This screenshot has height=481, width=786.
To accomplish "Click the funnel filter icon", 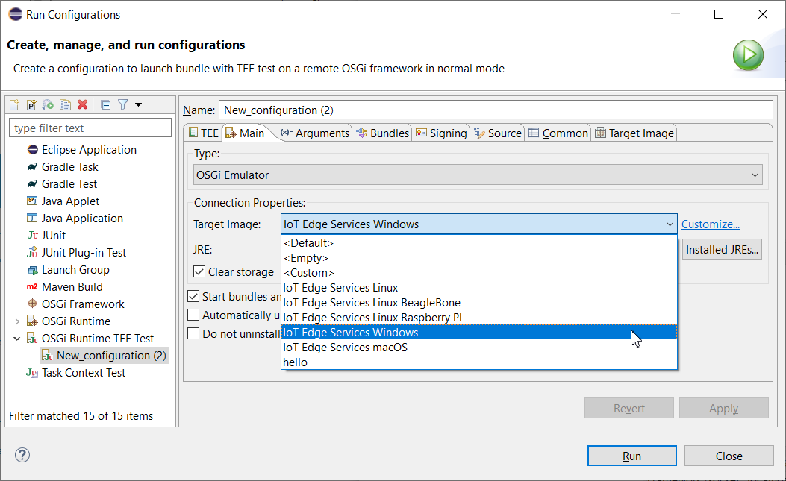I will pyautogui.click(x=122, y=105).
